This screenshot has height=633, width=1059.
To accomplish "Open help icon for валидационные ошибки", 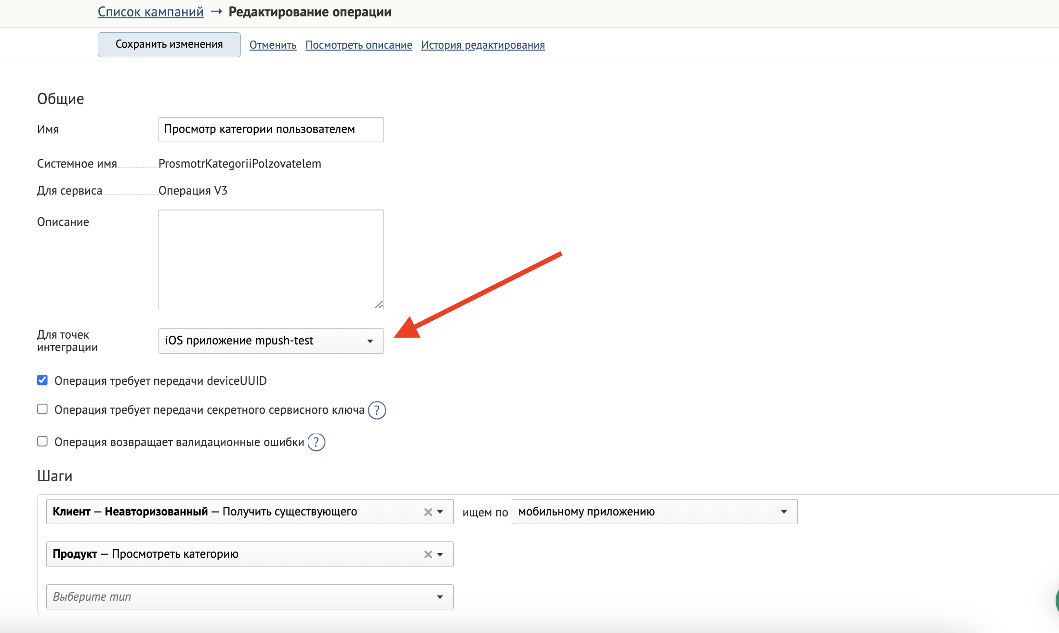I will coord(317,442).
